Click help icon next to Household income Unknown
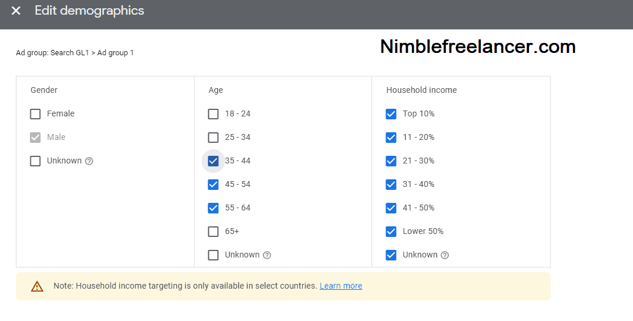This screenshot has height=321, width=633. (445, 255)
